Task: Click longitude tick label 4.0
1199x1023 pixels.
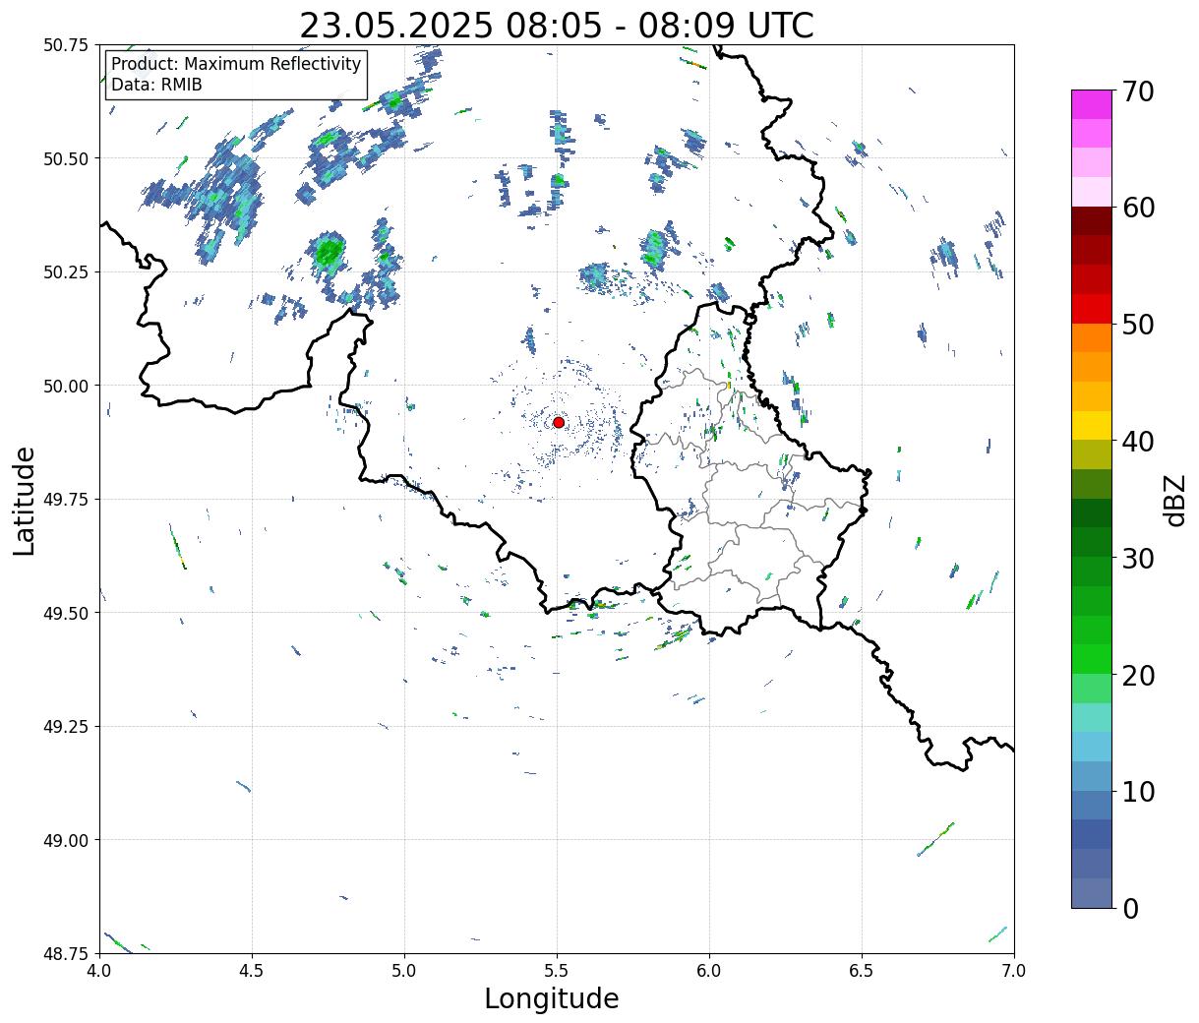Action: pyautogui.click(x=98, y=970)
